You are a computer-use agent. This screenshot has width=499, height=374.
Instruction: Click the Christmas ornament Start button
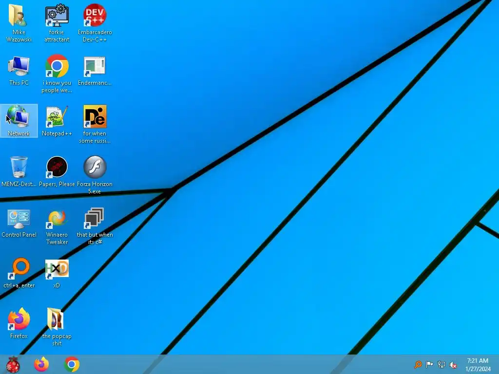[13, 364]
